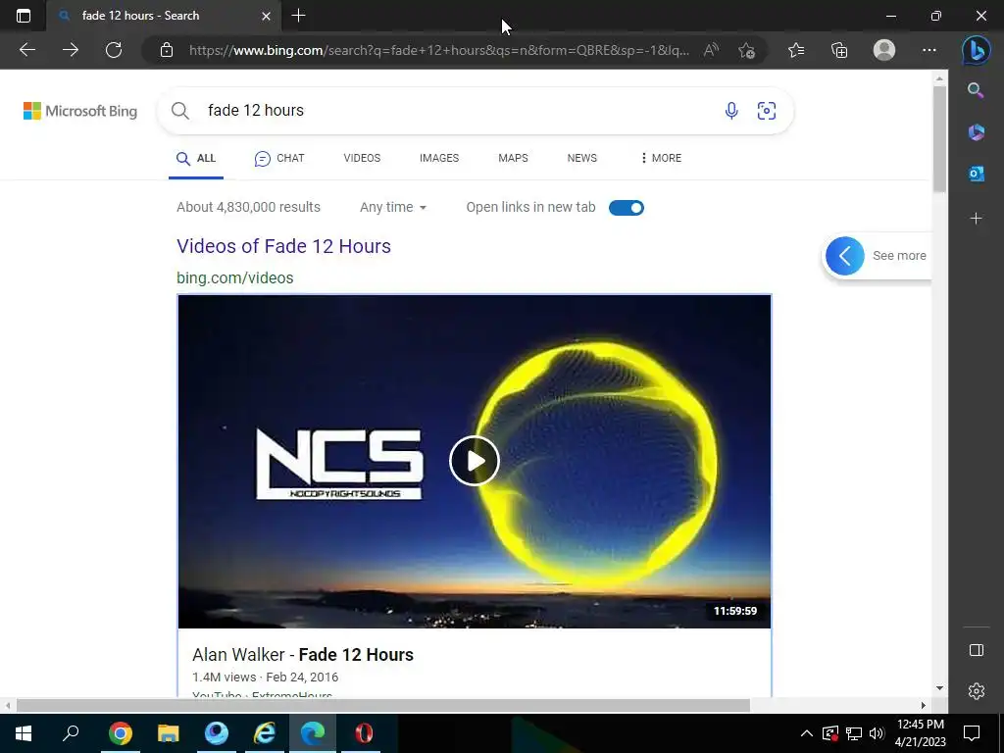The width and height of the screenshot is (1004, 753).
Task: Open Videos of Fade 12 Hours link
Action: [x=283, y=246]
